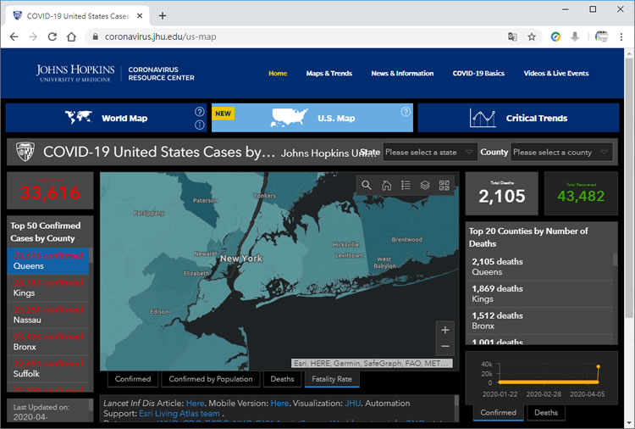Select Kings in confirmed cases list
Viewport: 635px width, 429px height.
tap(47, 288)
